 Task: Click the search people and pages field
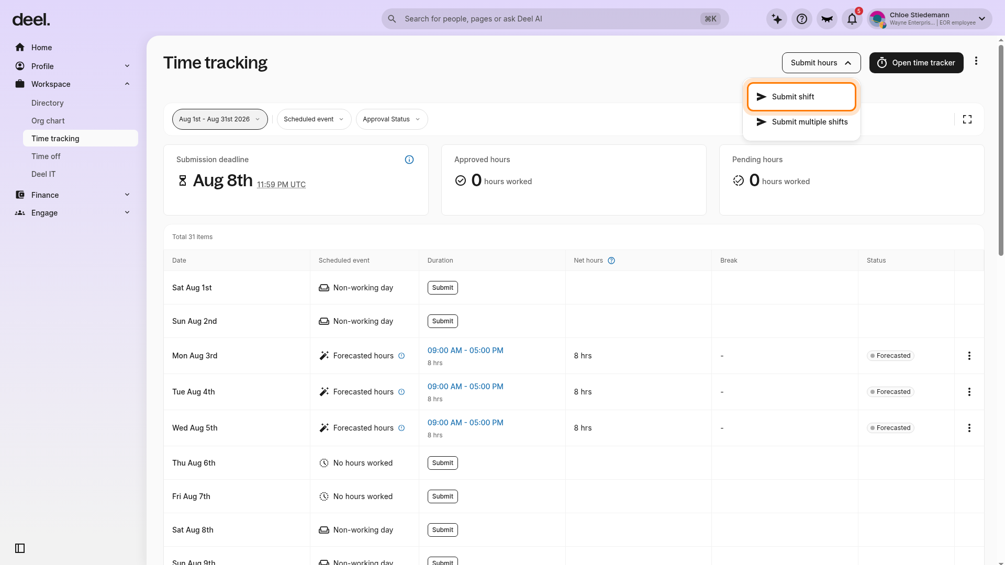pos(555,19)
